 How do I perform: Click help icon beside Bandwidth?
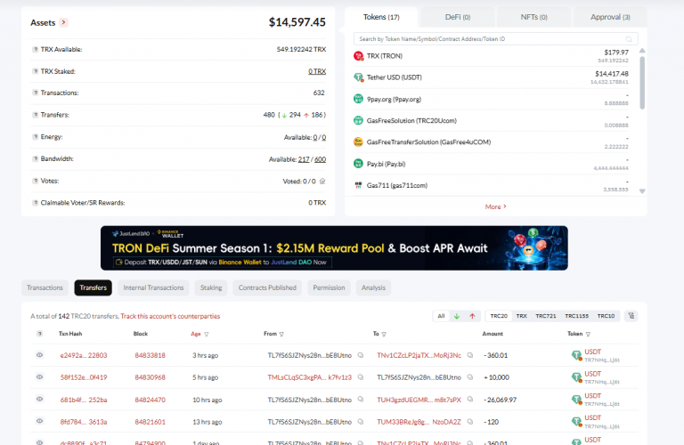[36, 158]
